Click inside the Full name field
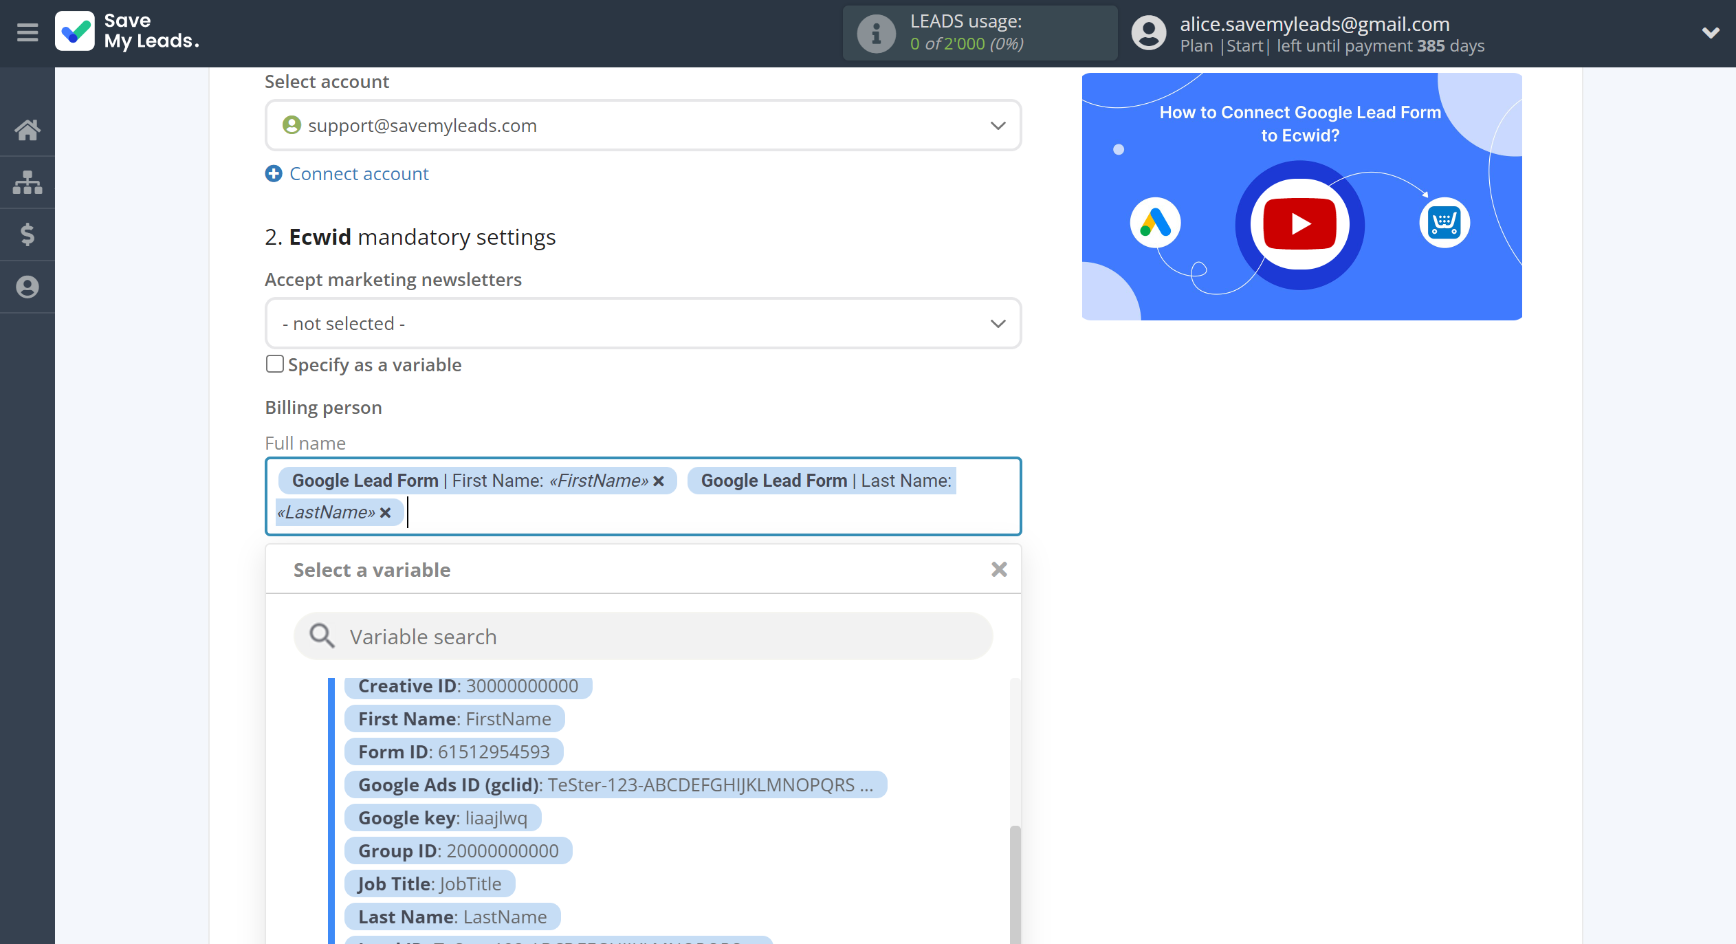Image resolution: width=1736 pixels, height=944 pixels. pos(643,496)
